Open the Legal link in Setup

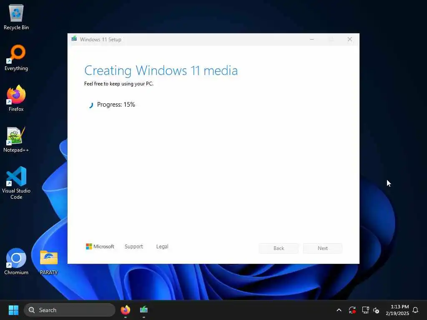tap(162, 247)
